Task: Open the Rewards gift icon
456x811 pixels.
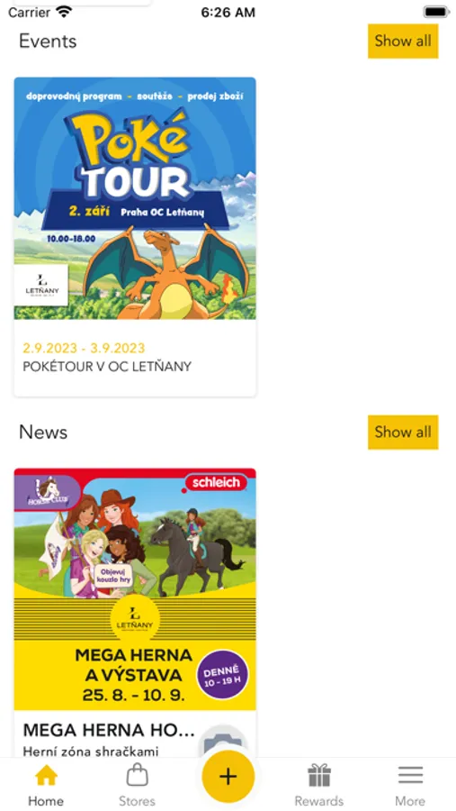Action: 319,775
